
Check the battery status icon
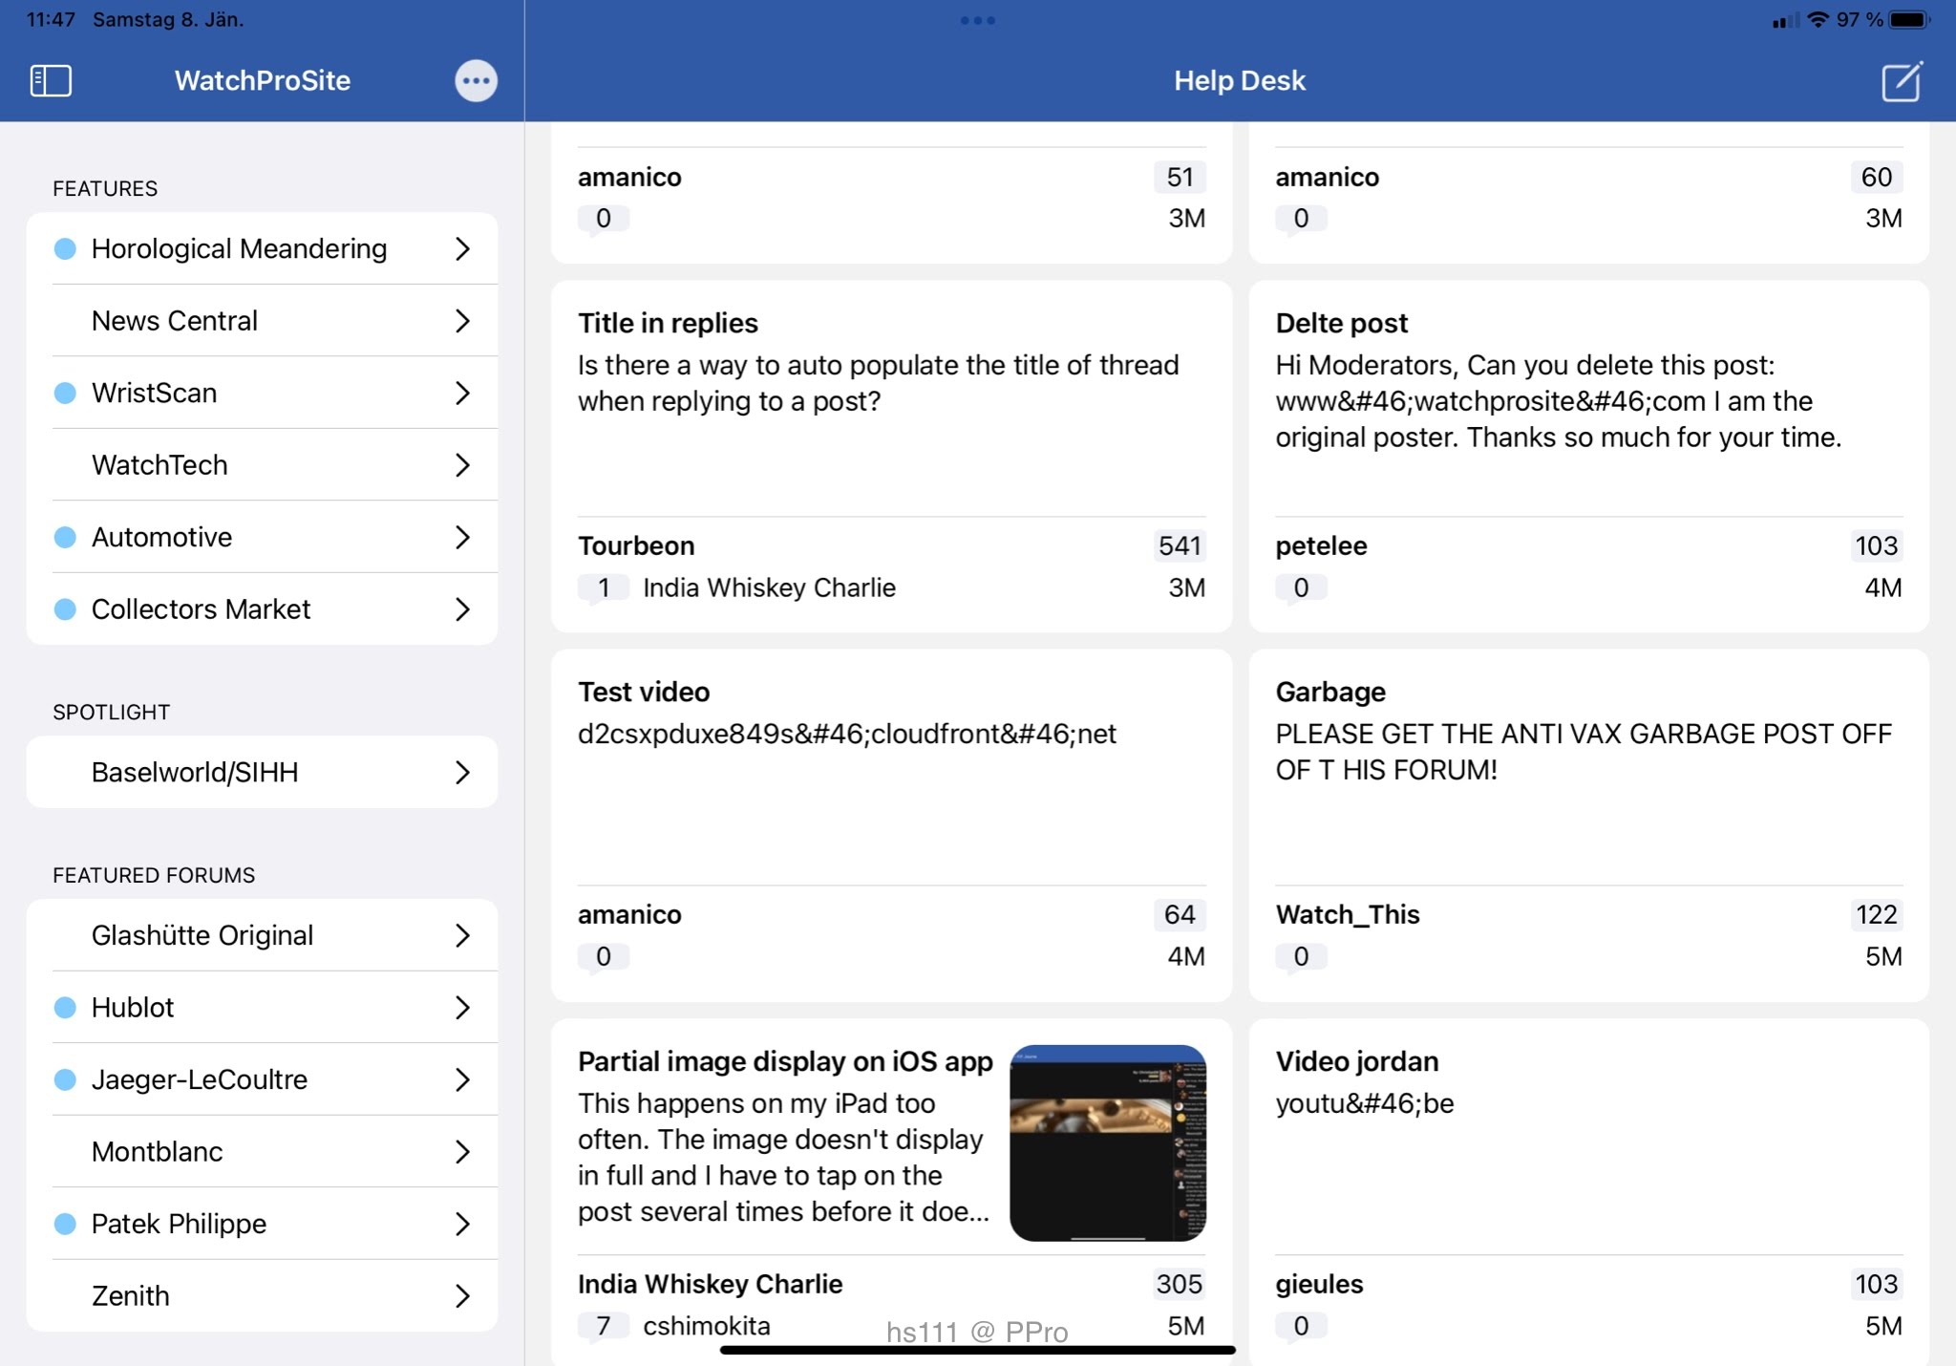(x=1909, y=19)
